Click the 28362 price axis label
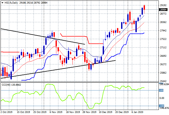 coord(163,22)
